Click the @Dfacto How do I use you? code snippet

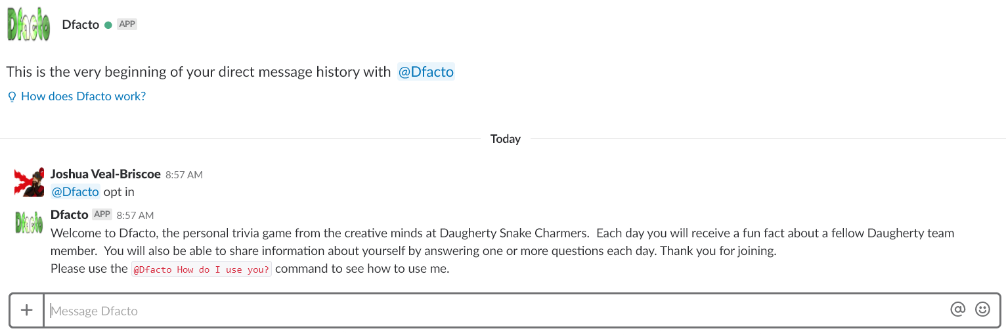pos(202,269)
